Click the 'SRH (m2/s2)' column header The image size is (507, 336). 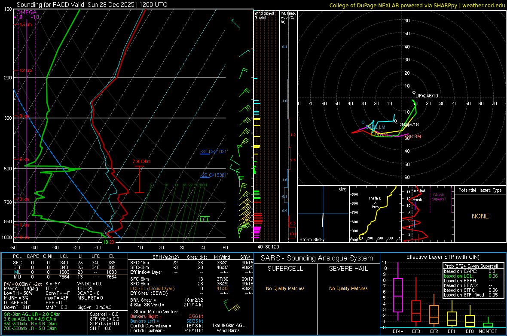(165, 257)
